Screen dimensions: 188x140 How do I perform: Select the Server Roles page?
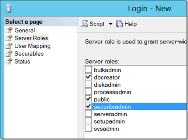(x=31, y=38)
